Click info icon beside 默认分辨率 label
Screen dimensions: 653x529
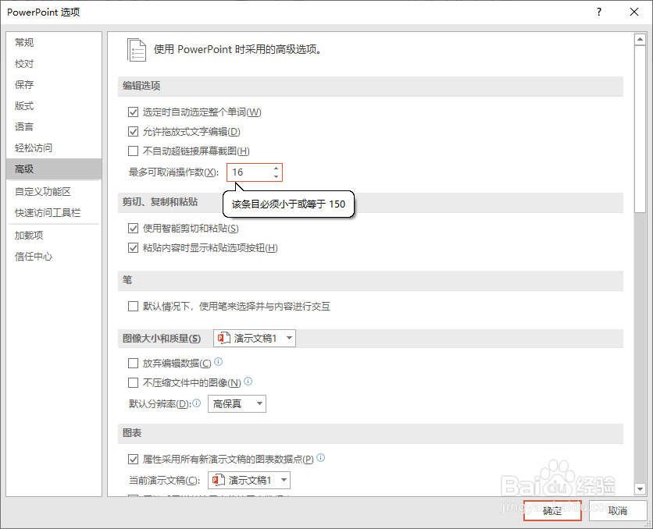point(197,403)
